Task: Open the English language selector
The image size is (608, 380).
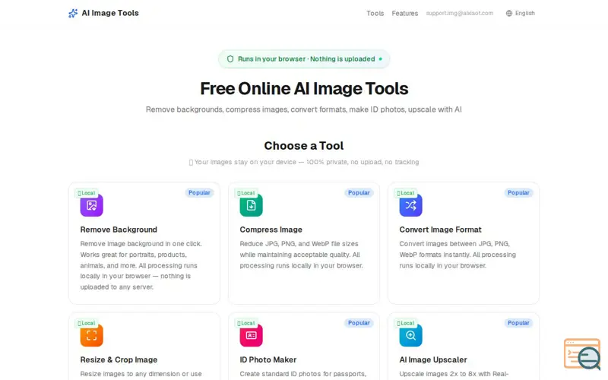Action: [521, 13]
